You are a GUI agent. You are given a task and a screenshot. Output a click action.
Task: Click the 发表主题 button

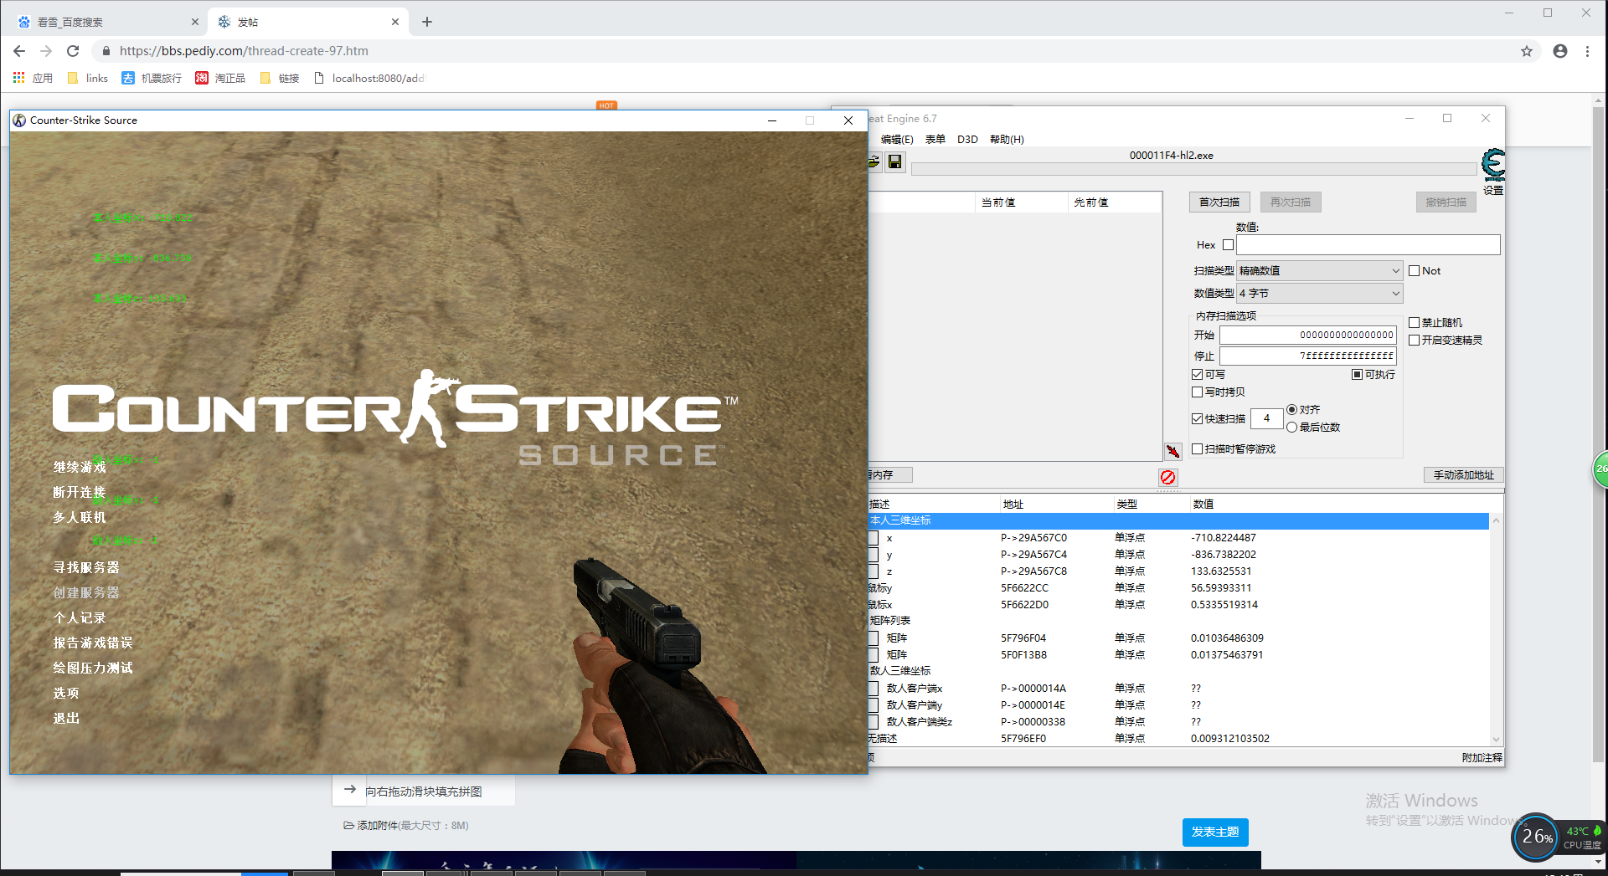coord(1215,832)
